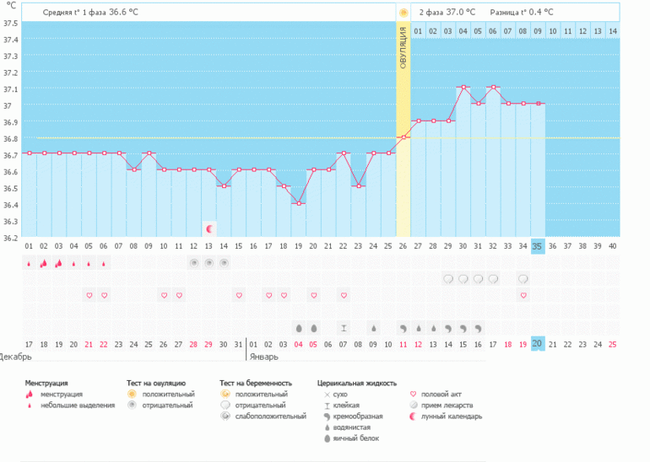Select the 36.5 temperature point on day 14
This screenshot has width=650, height=462.
point(224,186)
